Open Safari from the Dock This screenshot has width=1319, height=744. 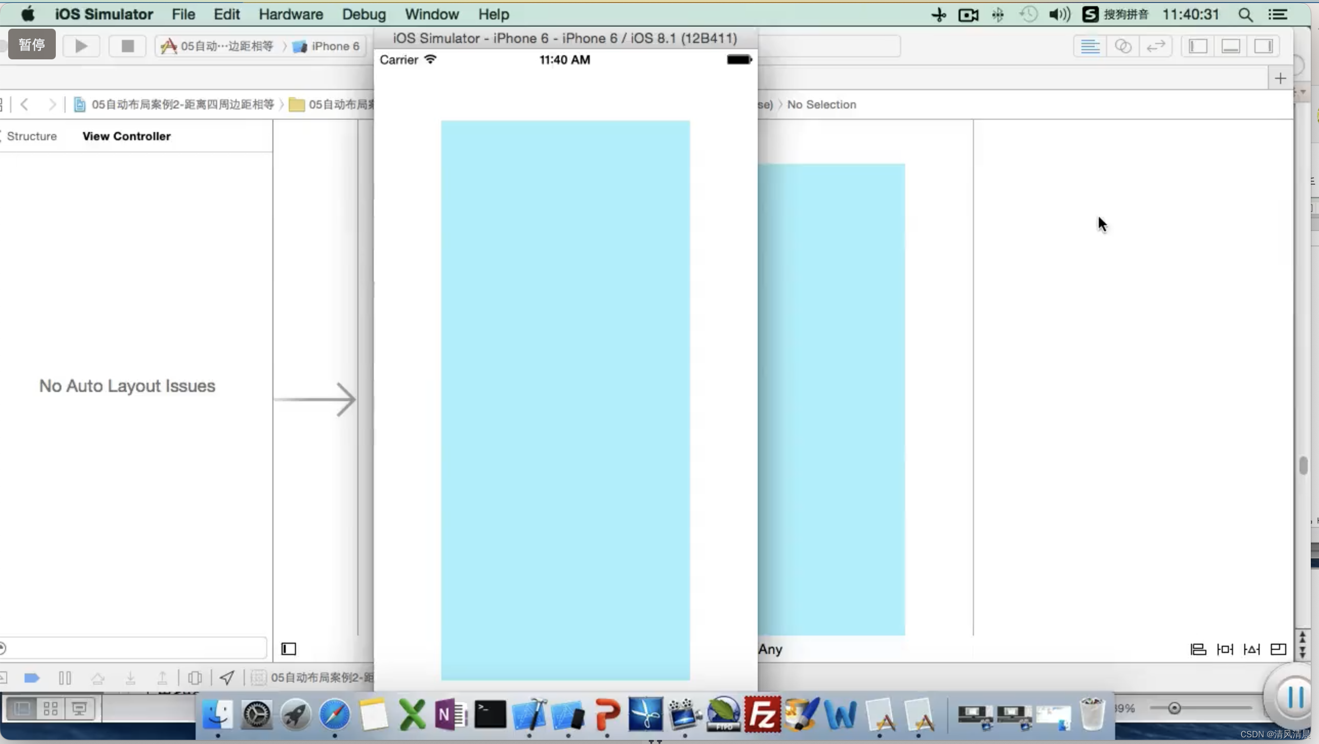pos(335,714)
